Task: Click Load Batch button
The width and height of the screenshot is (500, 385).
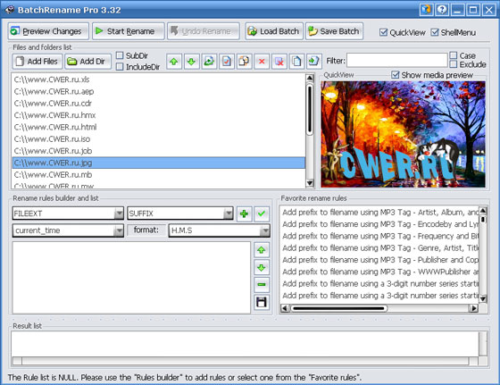Action: point(274,31)
